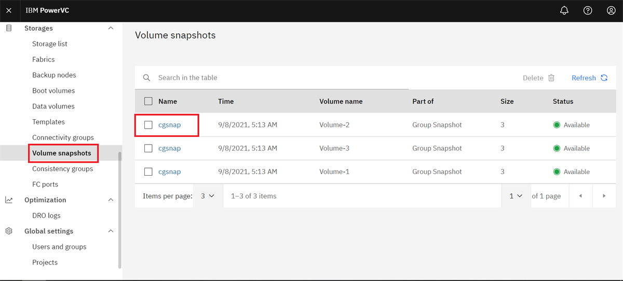Open the notifications bell icon
Image resolution: width=623 pixels, height=281 pixels.
pyautogui.click(x=564, y=10)
